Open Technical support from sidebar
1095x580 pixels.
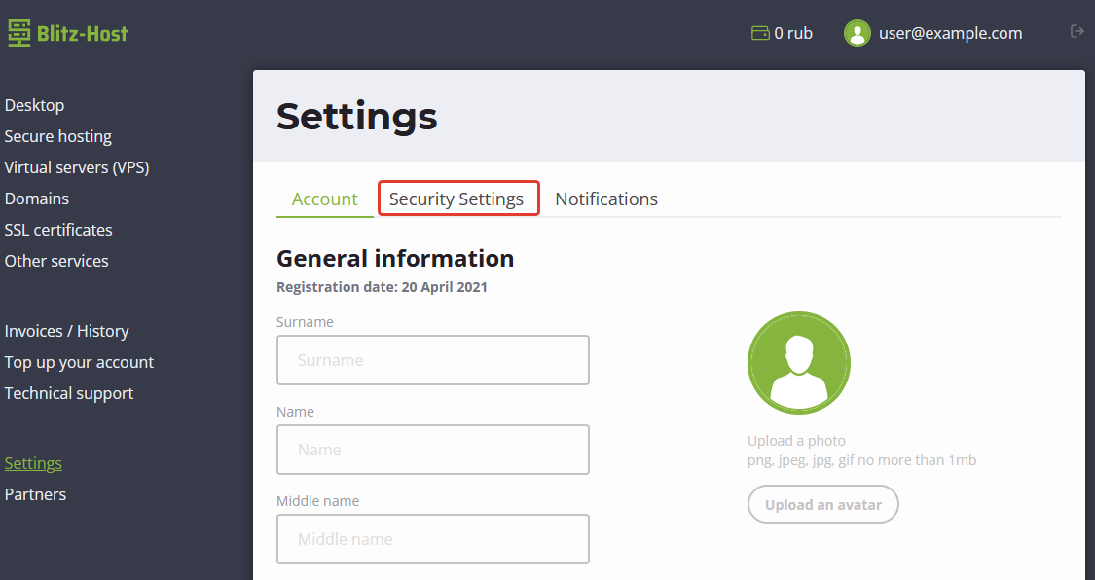(x=68, y=393)
